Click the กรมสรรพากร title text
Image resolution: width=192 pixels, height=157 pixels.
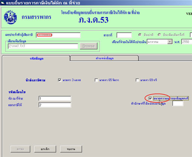pos(37,17)
